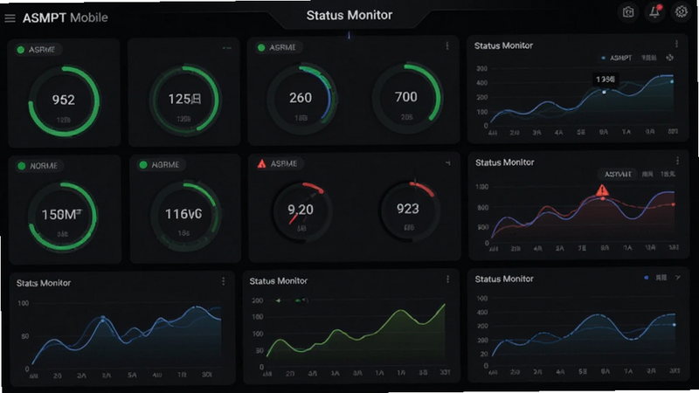The image size is (699, 393).
Task: Open kebab menu on first right-hand Status Monitor chart
Action: tap(676, 44)
